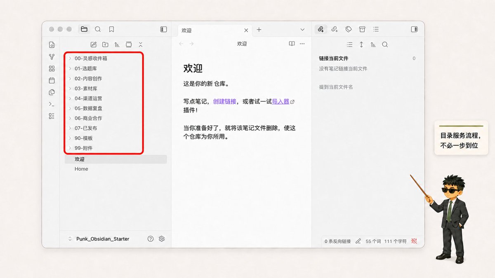
Task: Change backlinks sort order icon
Action: 373,44
